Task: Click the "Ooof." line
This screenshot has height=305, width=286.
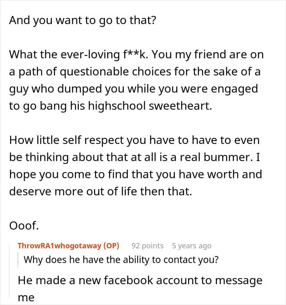Action: (24, 225)
